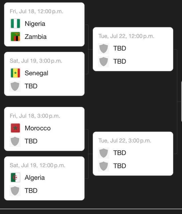The height and width of the screenshot is (214, 182).
Task: Click the Zambia flag icon
Action: pyautogui.click(x=15, y=37)
